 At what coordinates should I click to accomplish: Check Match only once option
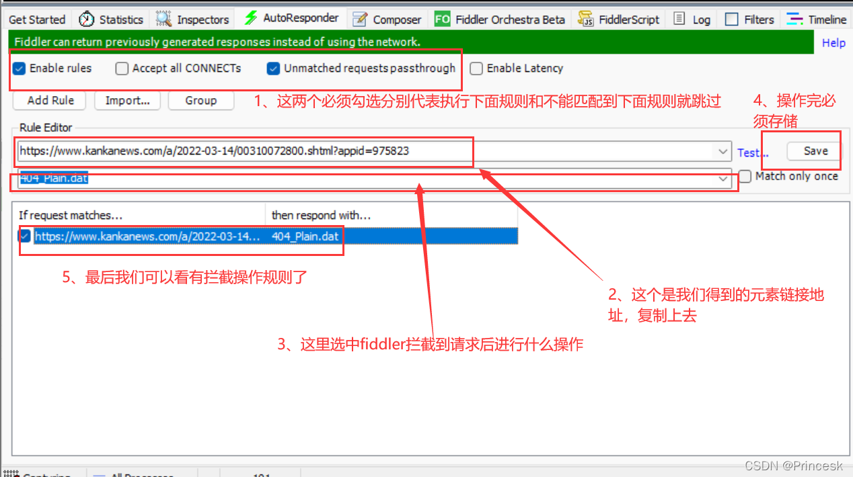(x=745, y=176)
